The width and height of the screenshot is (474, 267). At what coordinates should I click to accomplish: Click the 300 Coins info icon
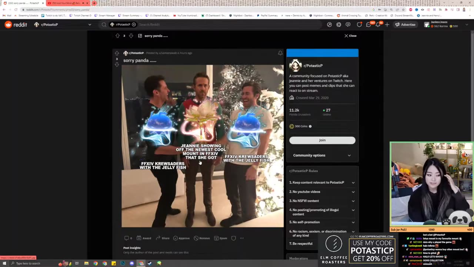tap(310, 126)
